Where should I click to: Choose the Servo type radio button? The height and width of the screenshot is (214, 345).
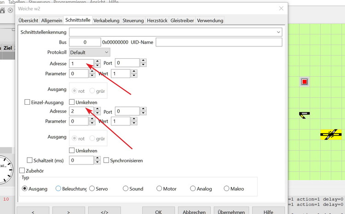coord(92,189)
